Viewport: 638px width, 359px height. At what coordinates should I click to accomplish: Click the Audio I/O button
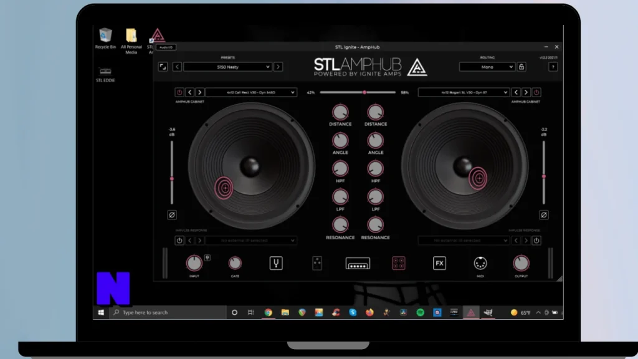tap(166, 47)
